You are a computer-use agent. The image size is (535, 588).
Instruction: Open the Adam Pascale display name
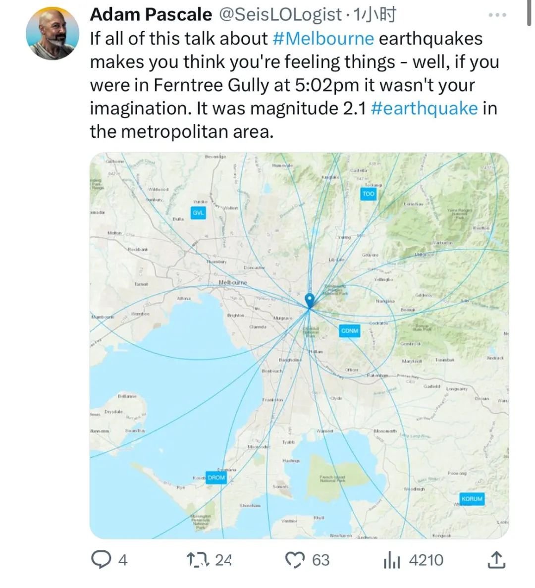151,15
